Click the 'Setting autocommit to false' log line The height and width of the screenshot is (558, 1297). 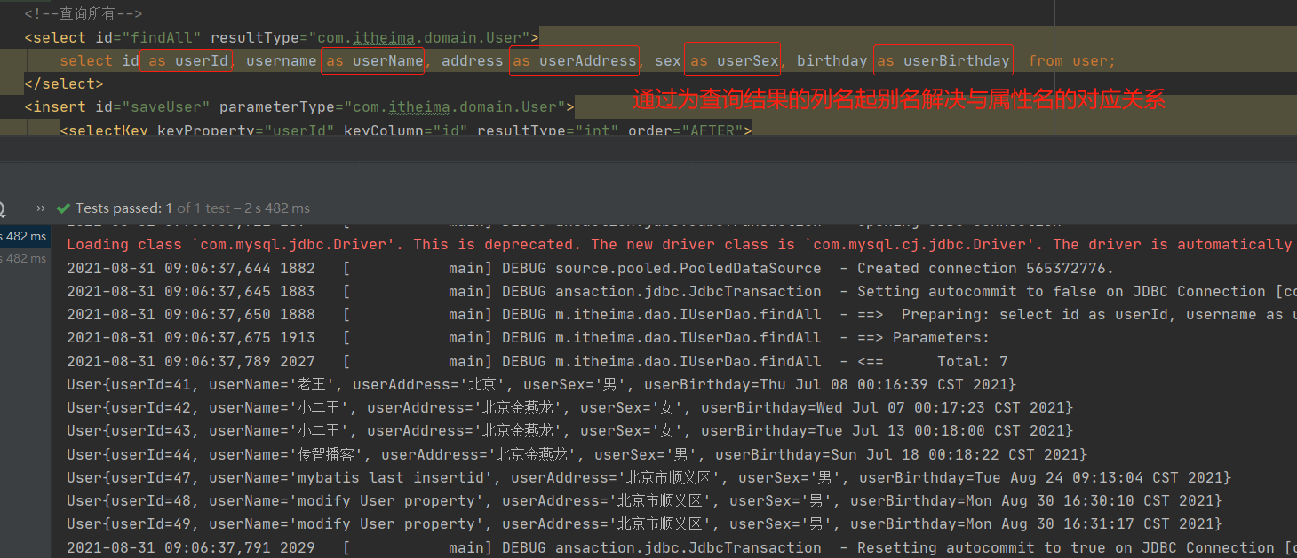click(680, 291)
